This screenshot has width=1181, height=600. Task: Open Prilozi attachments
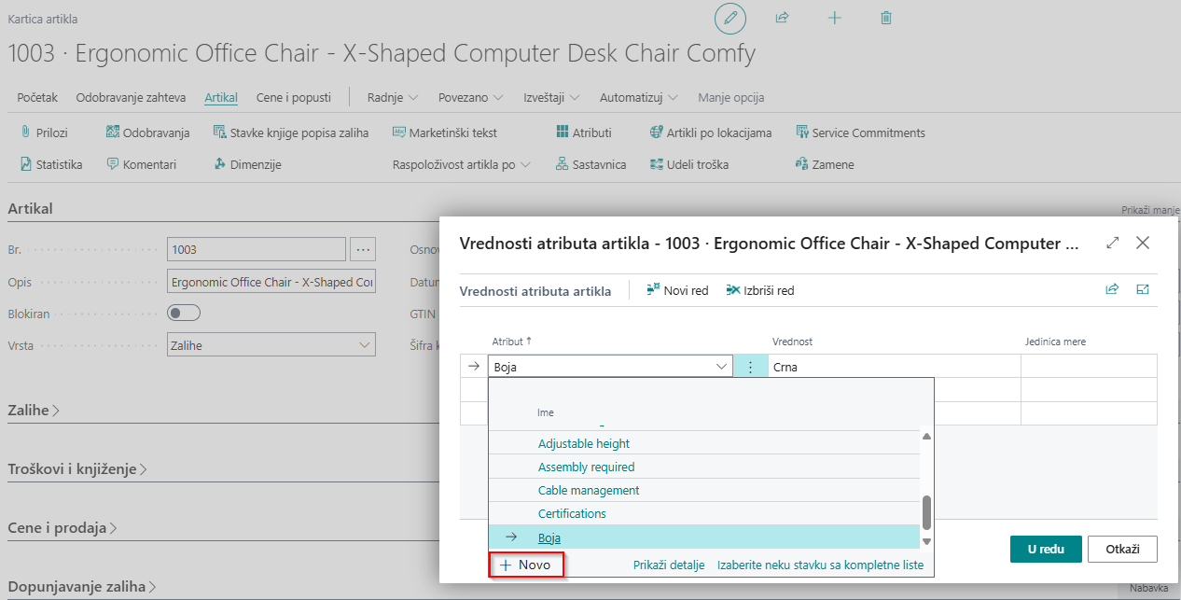pyautogui.click(x=44, y=133)
